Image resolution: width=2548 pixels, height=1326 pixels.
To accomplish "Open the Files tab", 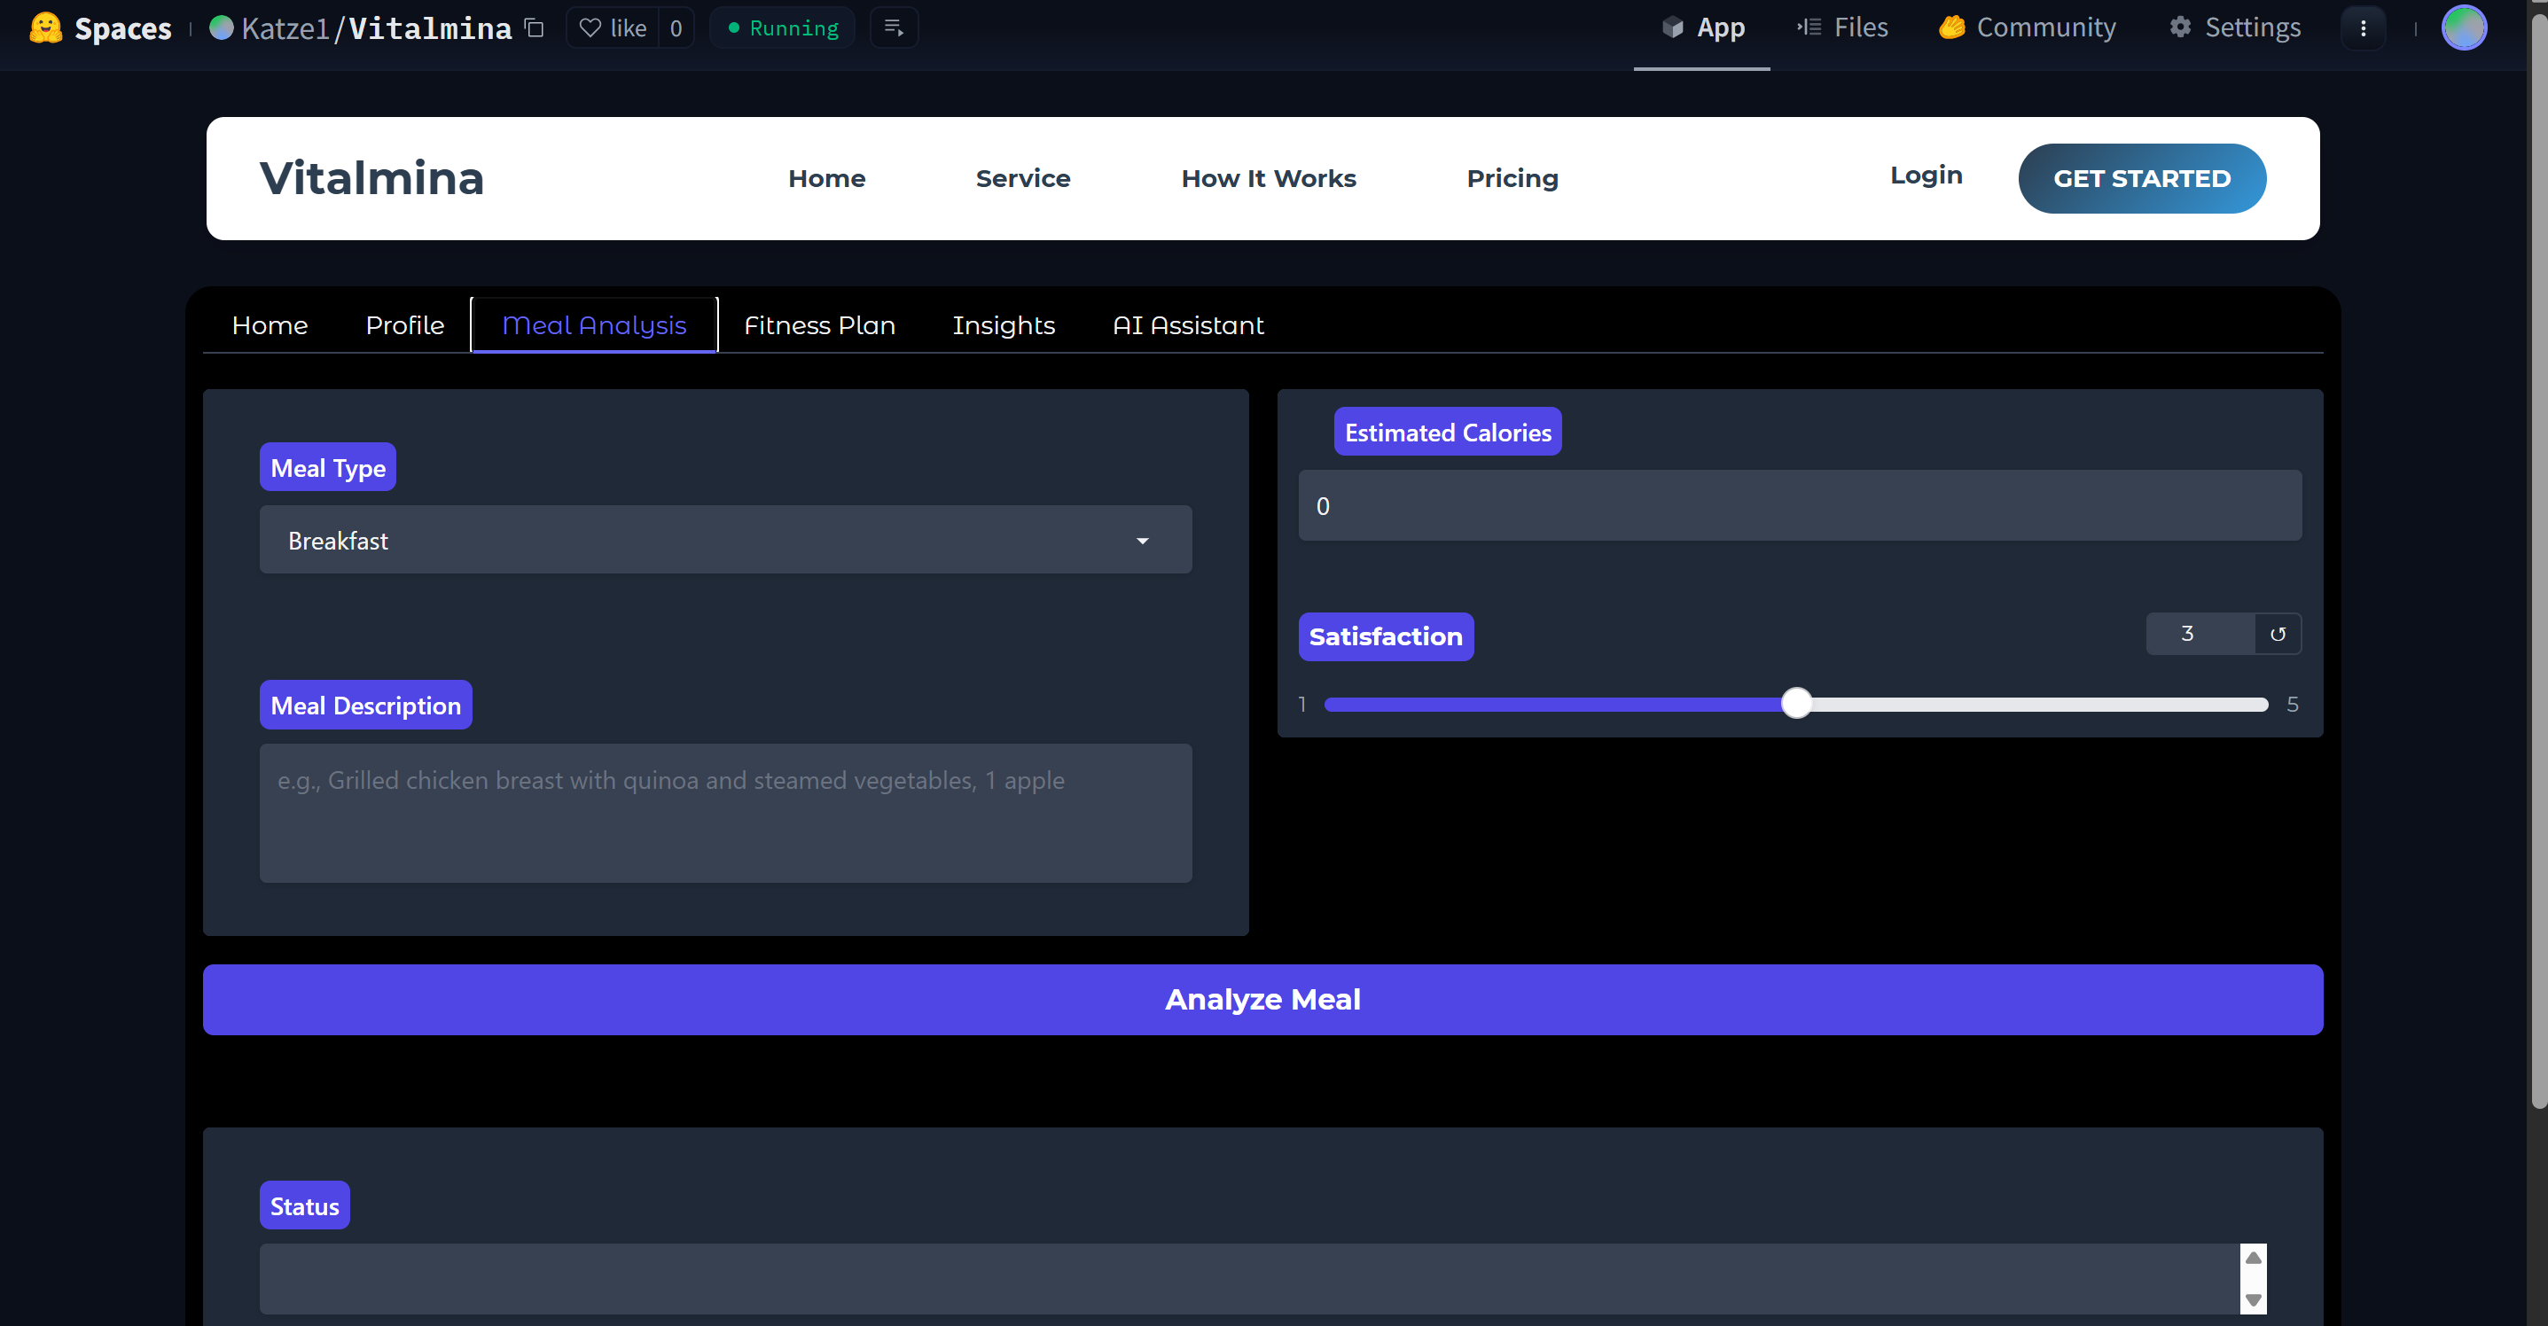I will point(1841,27).
